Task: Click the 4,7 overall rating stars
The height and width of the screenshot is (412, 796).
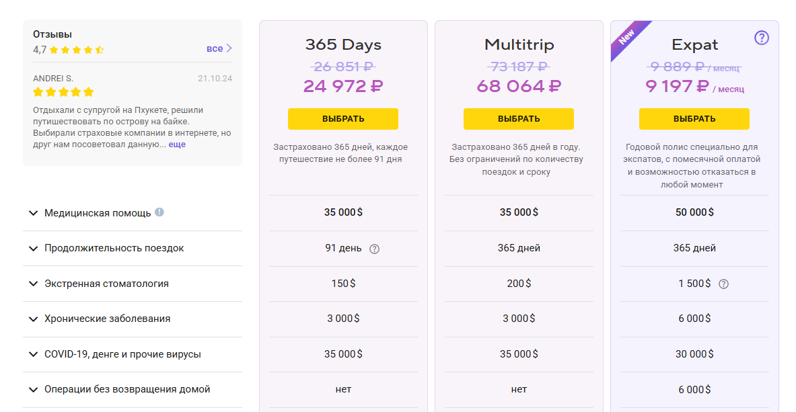Action: pyautogui.click(x=77, y=50)
